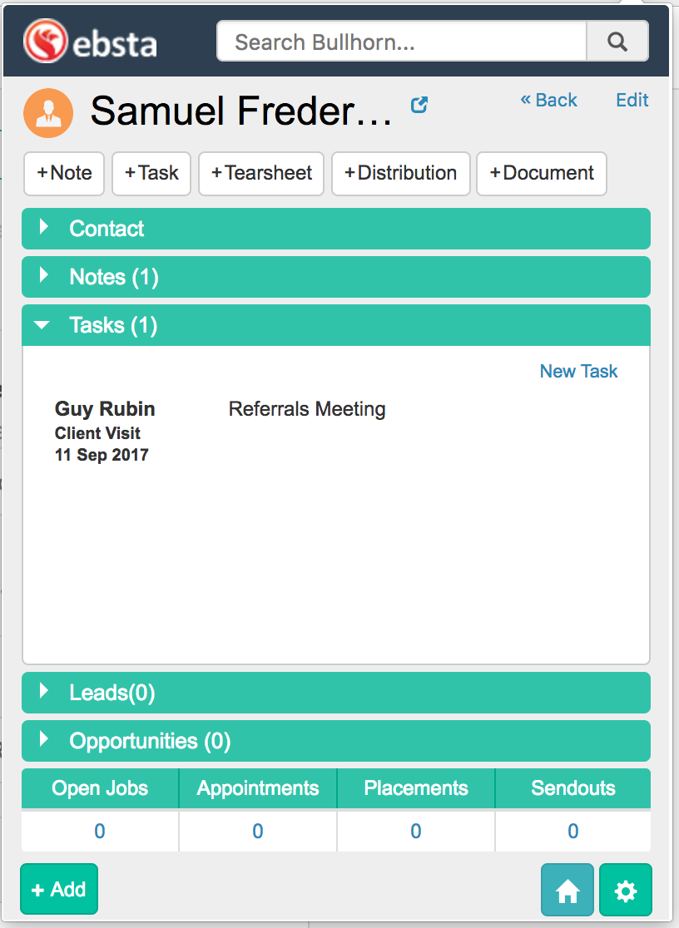Go back using the « Back link
The height and width of the screenshot is (928, 679).
(x=548, y=100)
